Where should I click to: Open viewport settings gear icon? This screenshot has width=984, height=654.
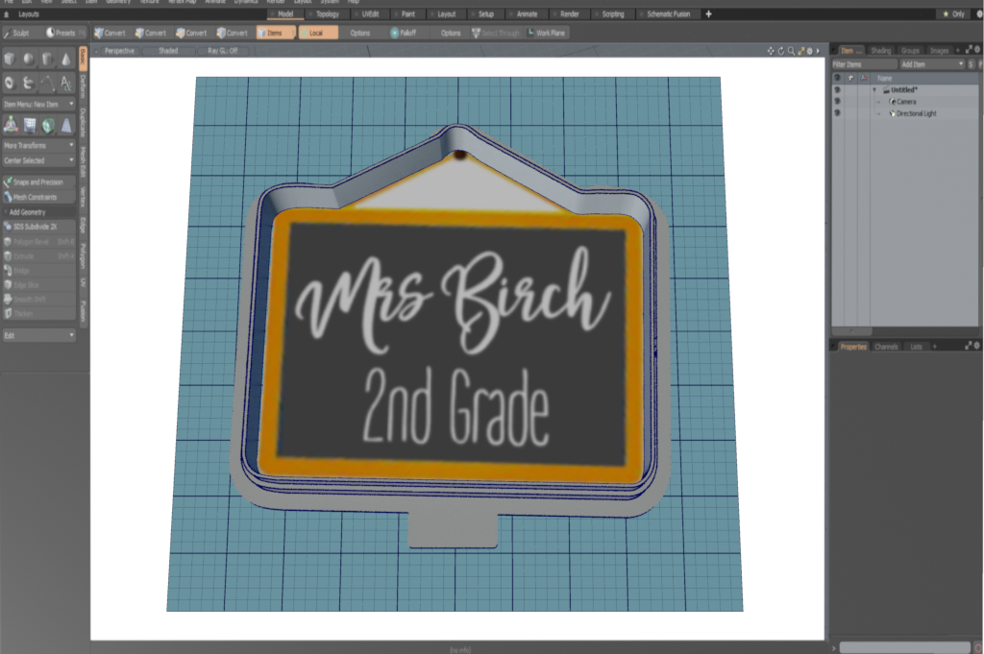[808, 51]
